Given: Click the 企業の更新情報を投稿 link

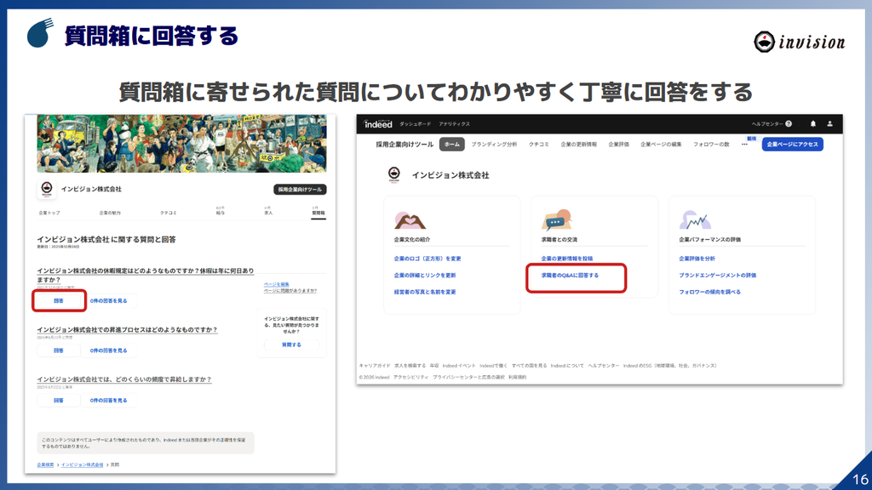Looking at the screenshot, I should [566, 259].
